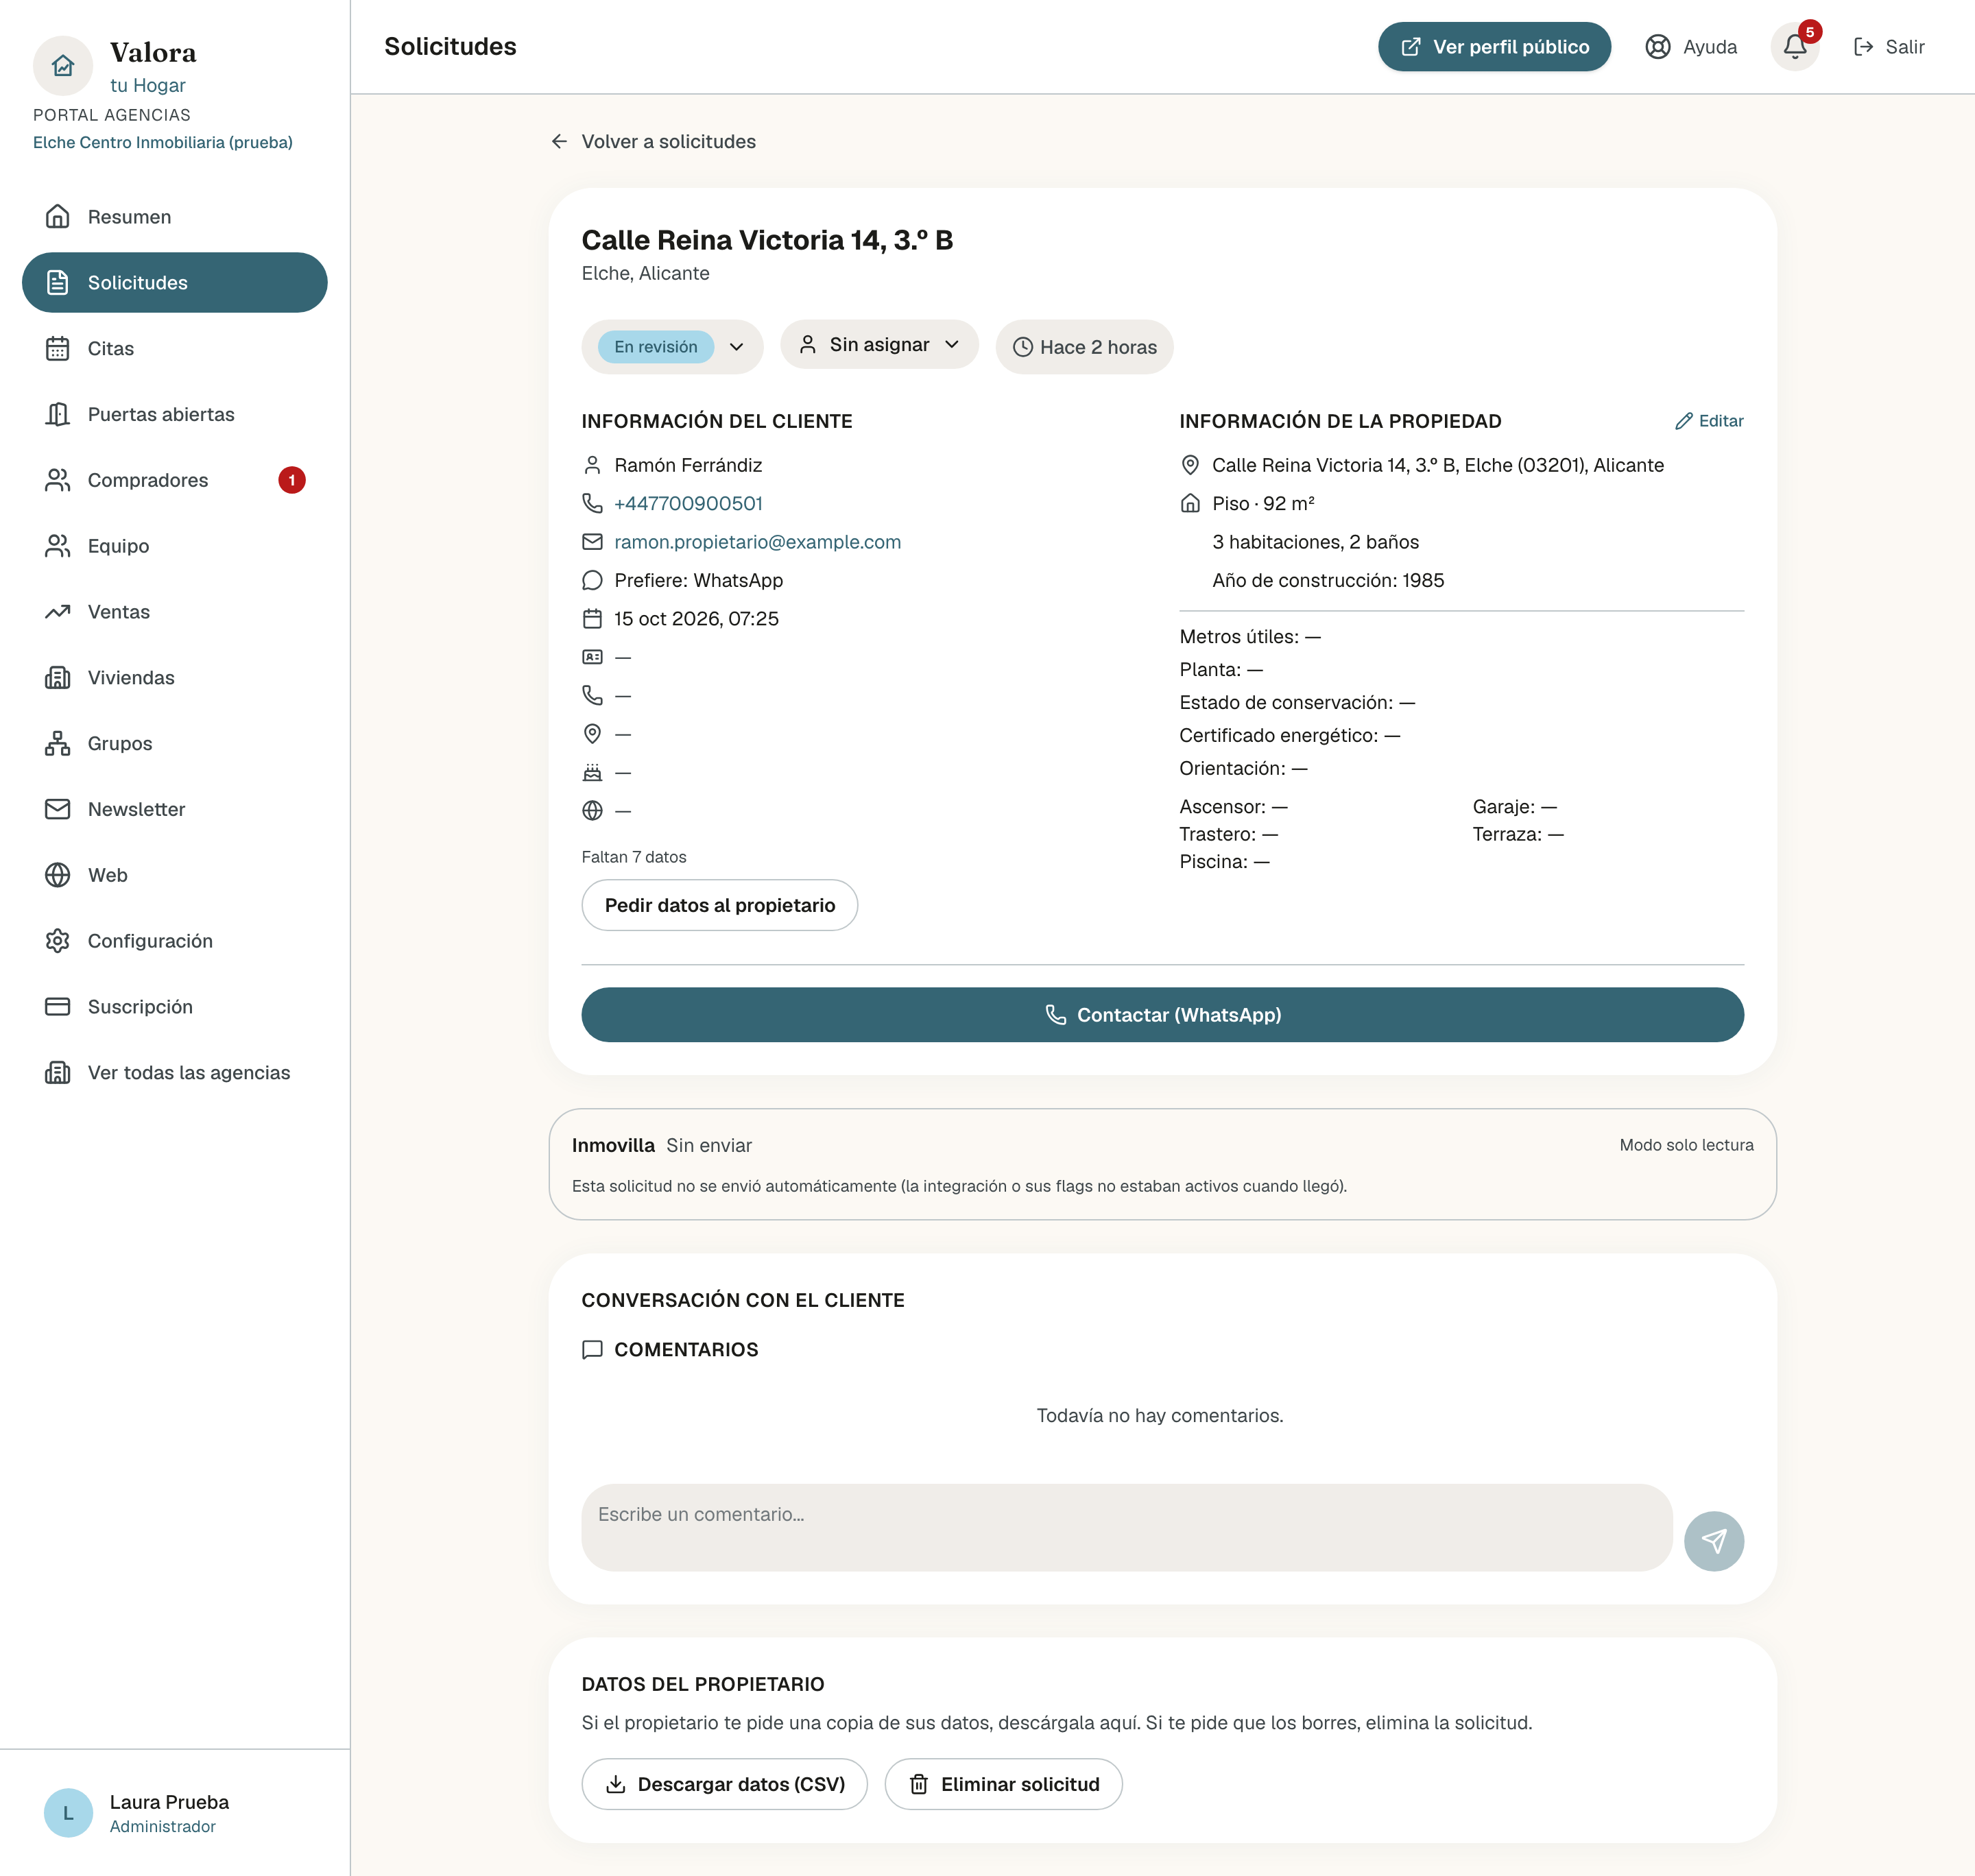Click the Escribe un comentario input field
Screen dimensions: 1975x1876
click(1127, 1528)
